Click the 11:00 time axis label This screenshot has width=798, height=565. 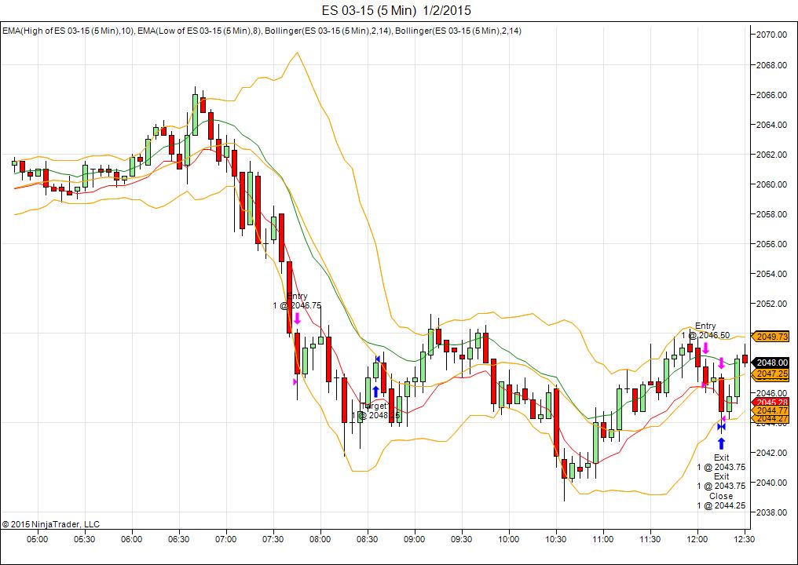point(603,539)
